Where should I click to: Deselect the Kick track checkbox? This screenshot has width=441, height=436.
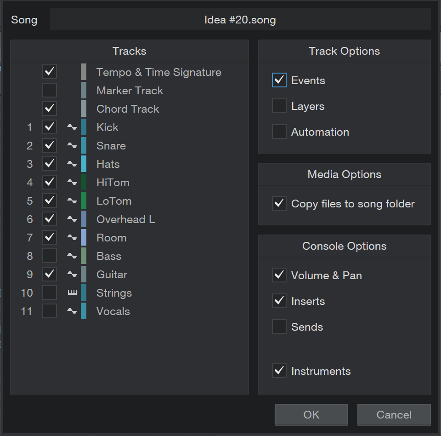pos(50,127)
